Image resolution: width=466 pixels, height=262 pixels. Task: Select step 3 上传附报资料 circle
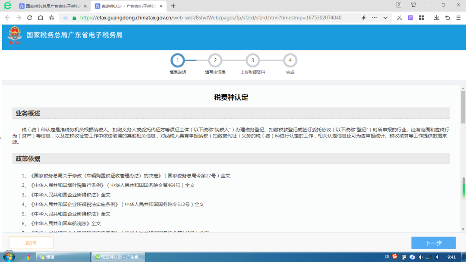(252, 60)
